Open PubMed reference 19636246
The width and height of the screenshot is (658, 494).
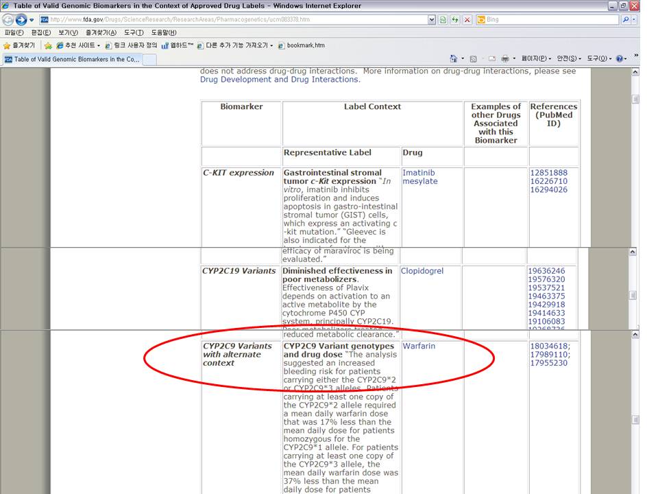pyautogui.click(x=546, y=271)
